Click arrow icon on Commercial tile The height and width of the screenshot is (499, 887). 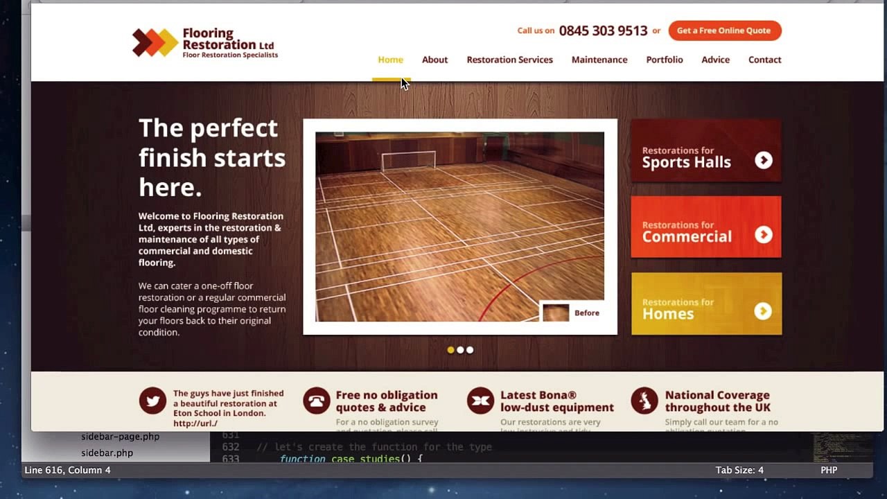coord(764,235)
